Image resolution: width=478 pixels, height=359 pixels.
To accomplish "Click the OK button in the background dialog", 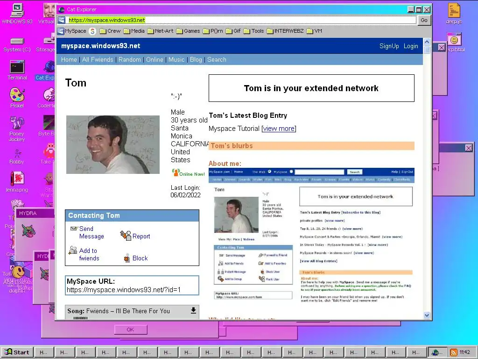I will [131, 330].
